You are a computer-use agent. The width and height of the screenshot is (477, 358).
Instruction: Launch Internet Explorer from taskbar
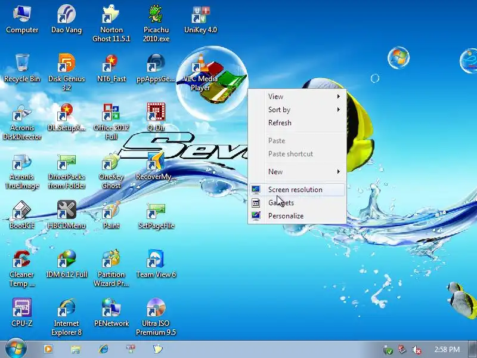pos(103,349)
